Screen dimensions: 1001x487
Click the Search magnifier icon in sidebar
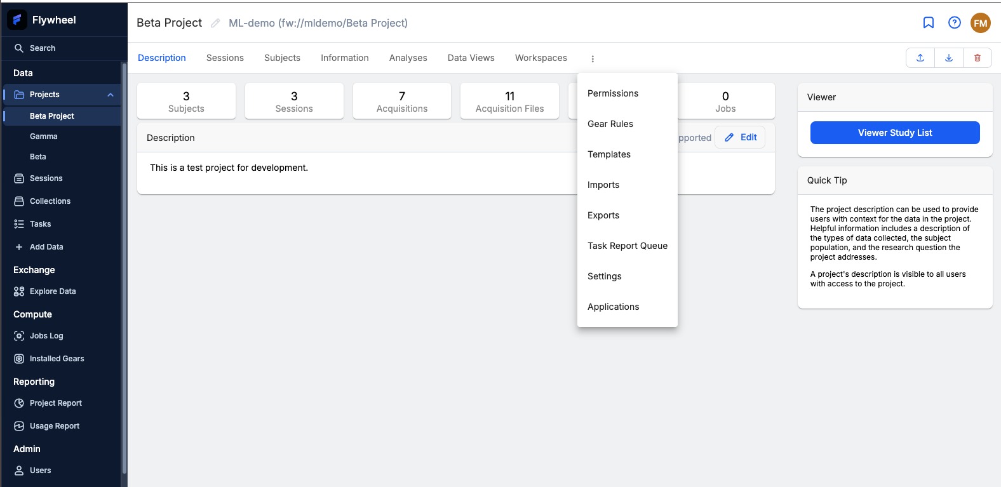click(x=19, y=48)
